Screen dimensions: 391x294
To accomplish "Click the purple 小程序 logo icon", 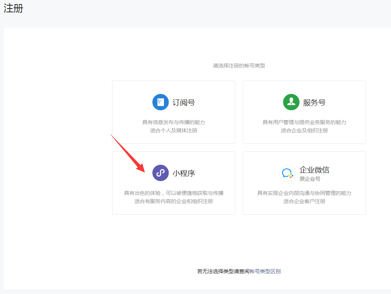I will 161,173.
